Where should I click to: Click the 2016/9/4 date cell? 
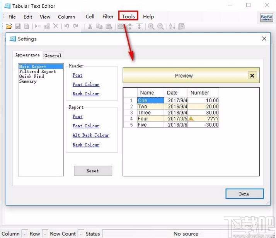click(x=176, y=106)
